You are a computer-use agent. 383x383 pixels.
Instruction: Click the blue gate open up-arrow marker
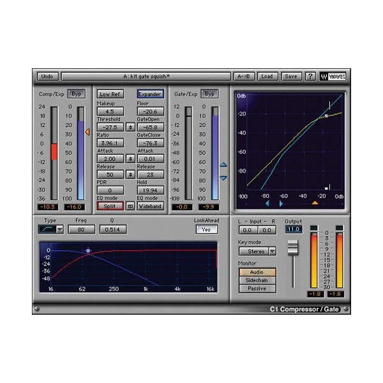click(x=223, y=165)
